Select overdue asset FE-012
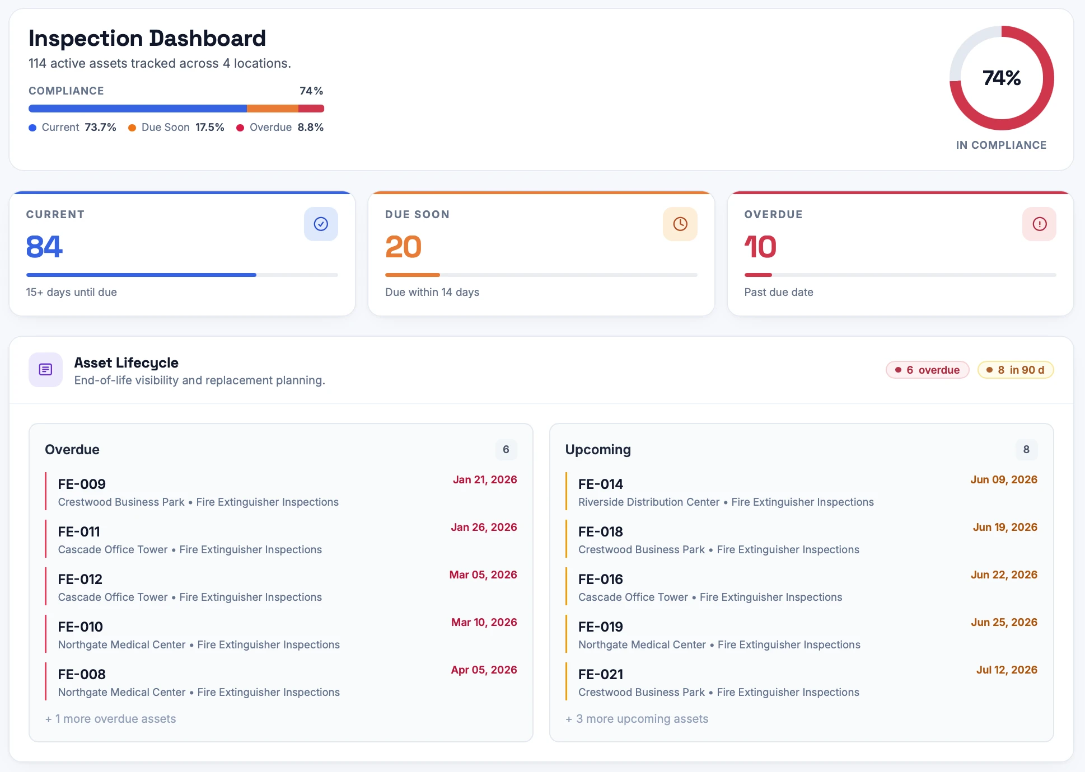This screenshot has width=1085, height=772. [281, 587]
